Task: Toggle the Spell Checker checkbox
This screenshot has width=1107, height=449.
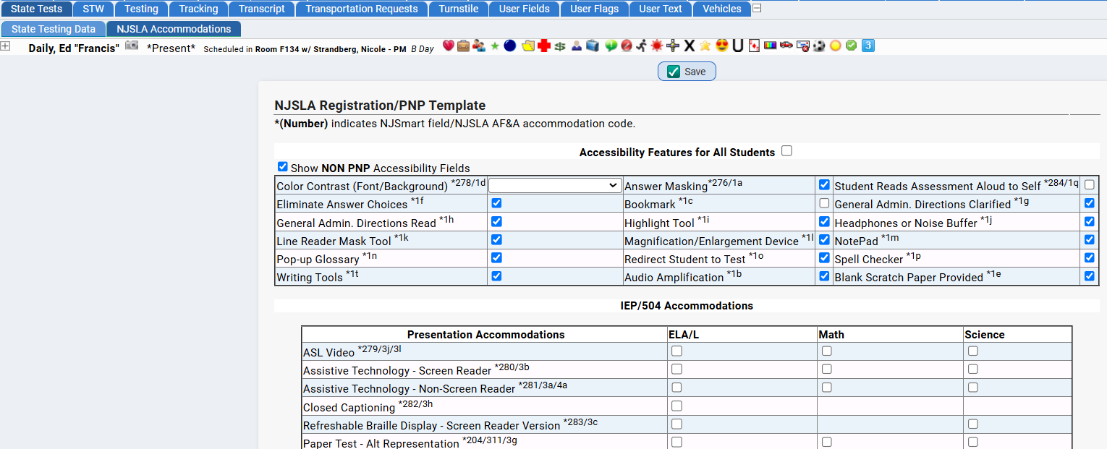Action: pyautogui.click(x=1090, y=257)
